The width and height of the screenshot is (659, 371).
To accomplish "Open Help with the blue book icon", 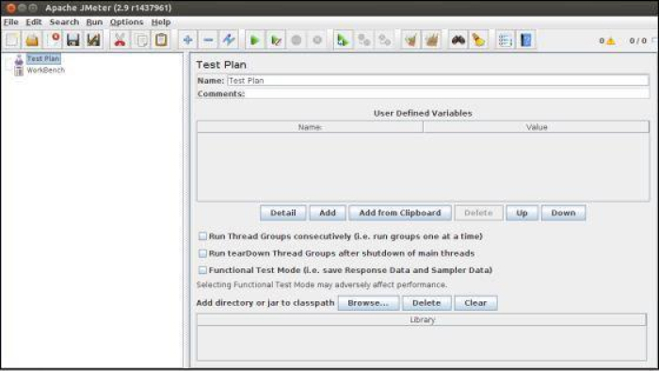I will pyautogui.click(x=525, y=40).
